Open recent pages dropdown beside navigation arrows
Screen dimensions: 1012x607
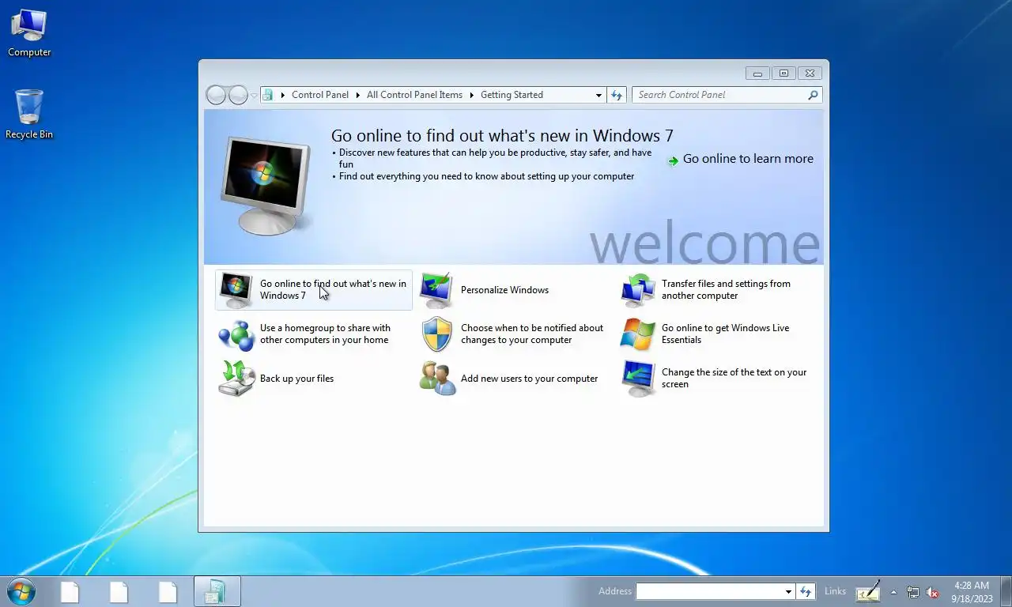pyautogui.click(x=254, y=95)
